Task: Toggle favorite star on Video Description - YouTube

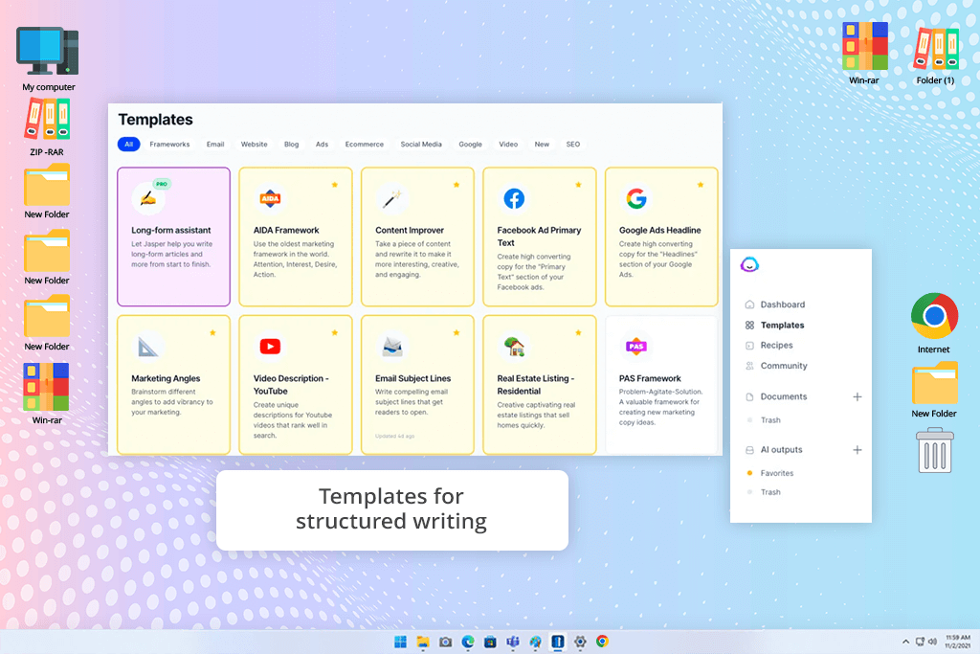Action: pyautogui.click(x=335, y=332)
